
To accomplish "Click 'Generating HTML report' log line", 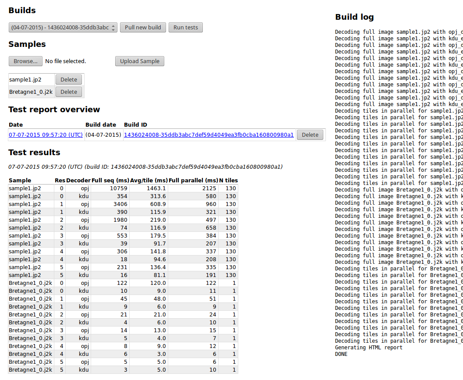I will pyautogui.click(x=368, y=348).
